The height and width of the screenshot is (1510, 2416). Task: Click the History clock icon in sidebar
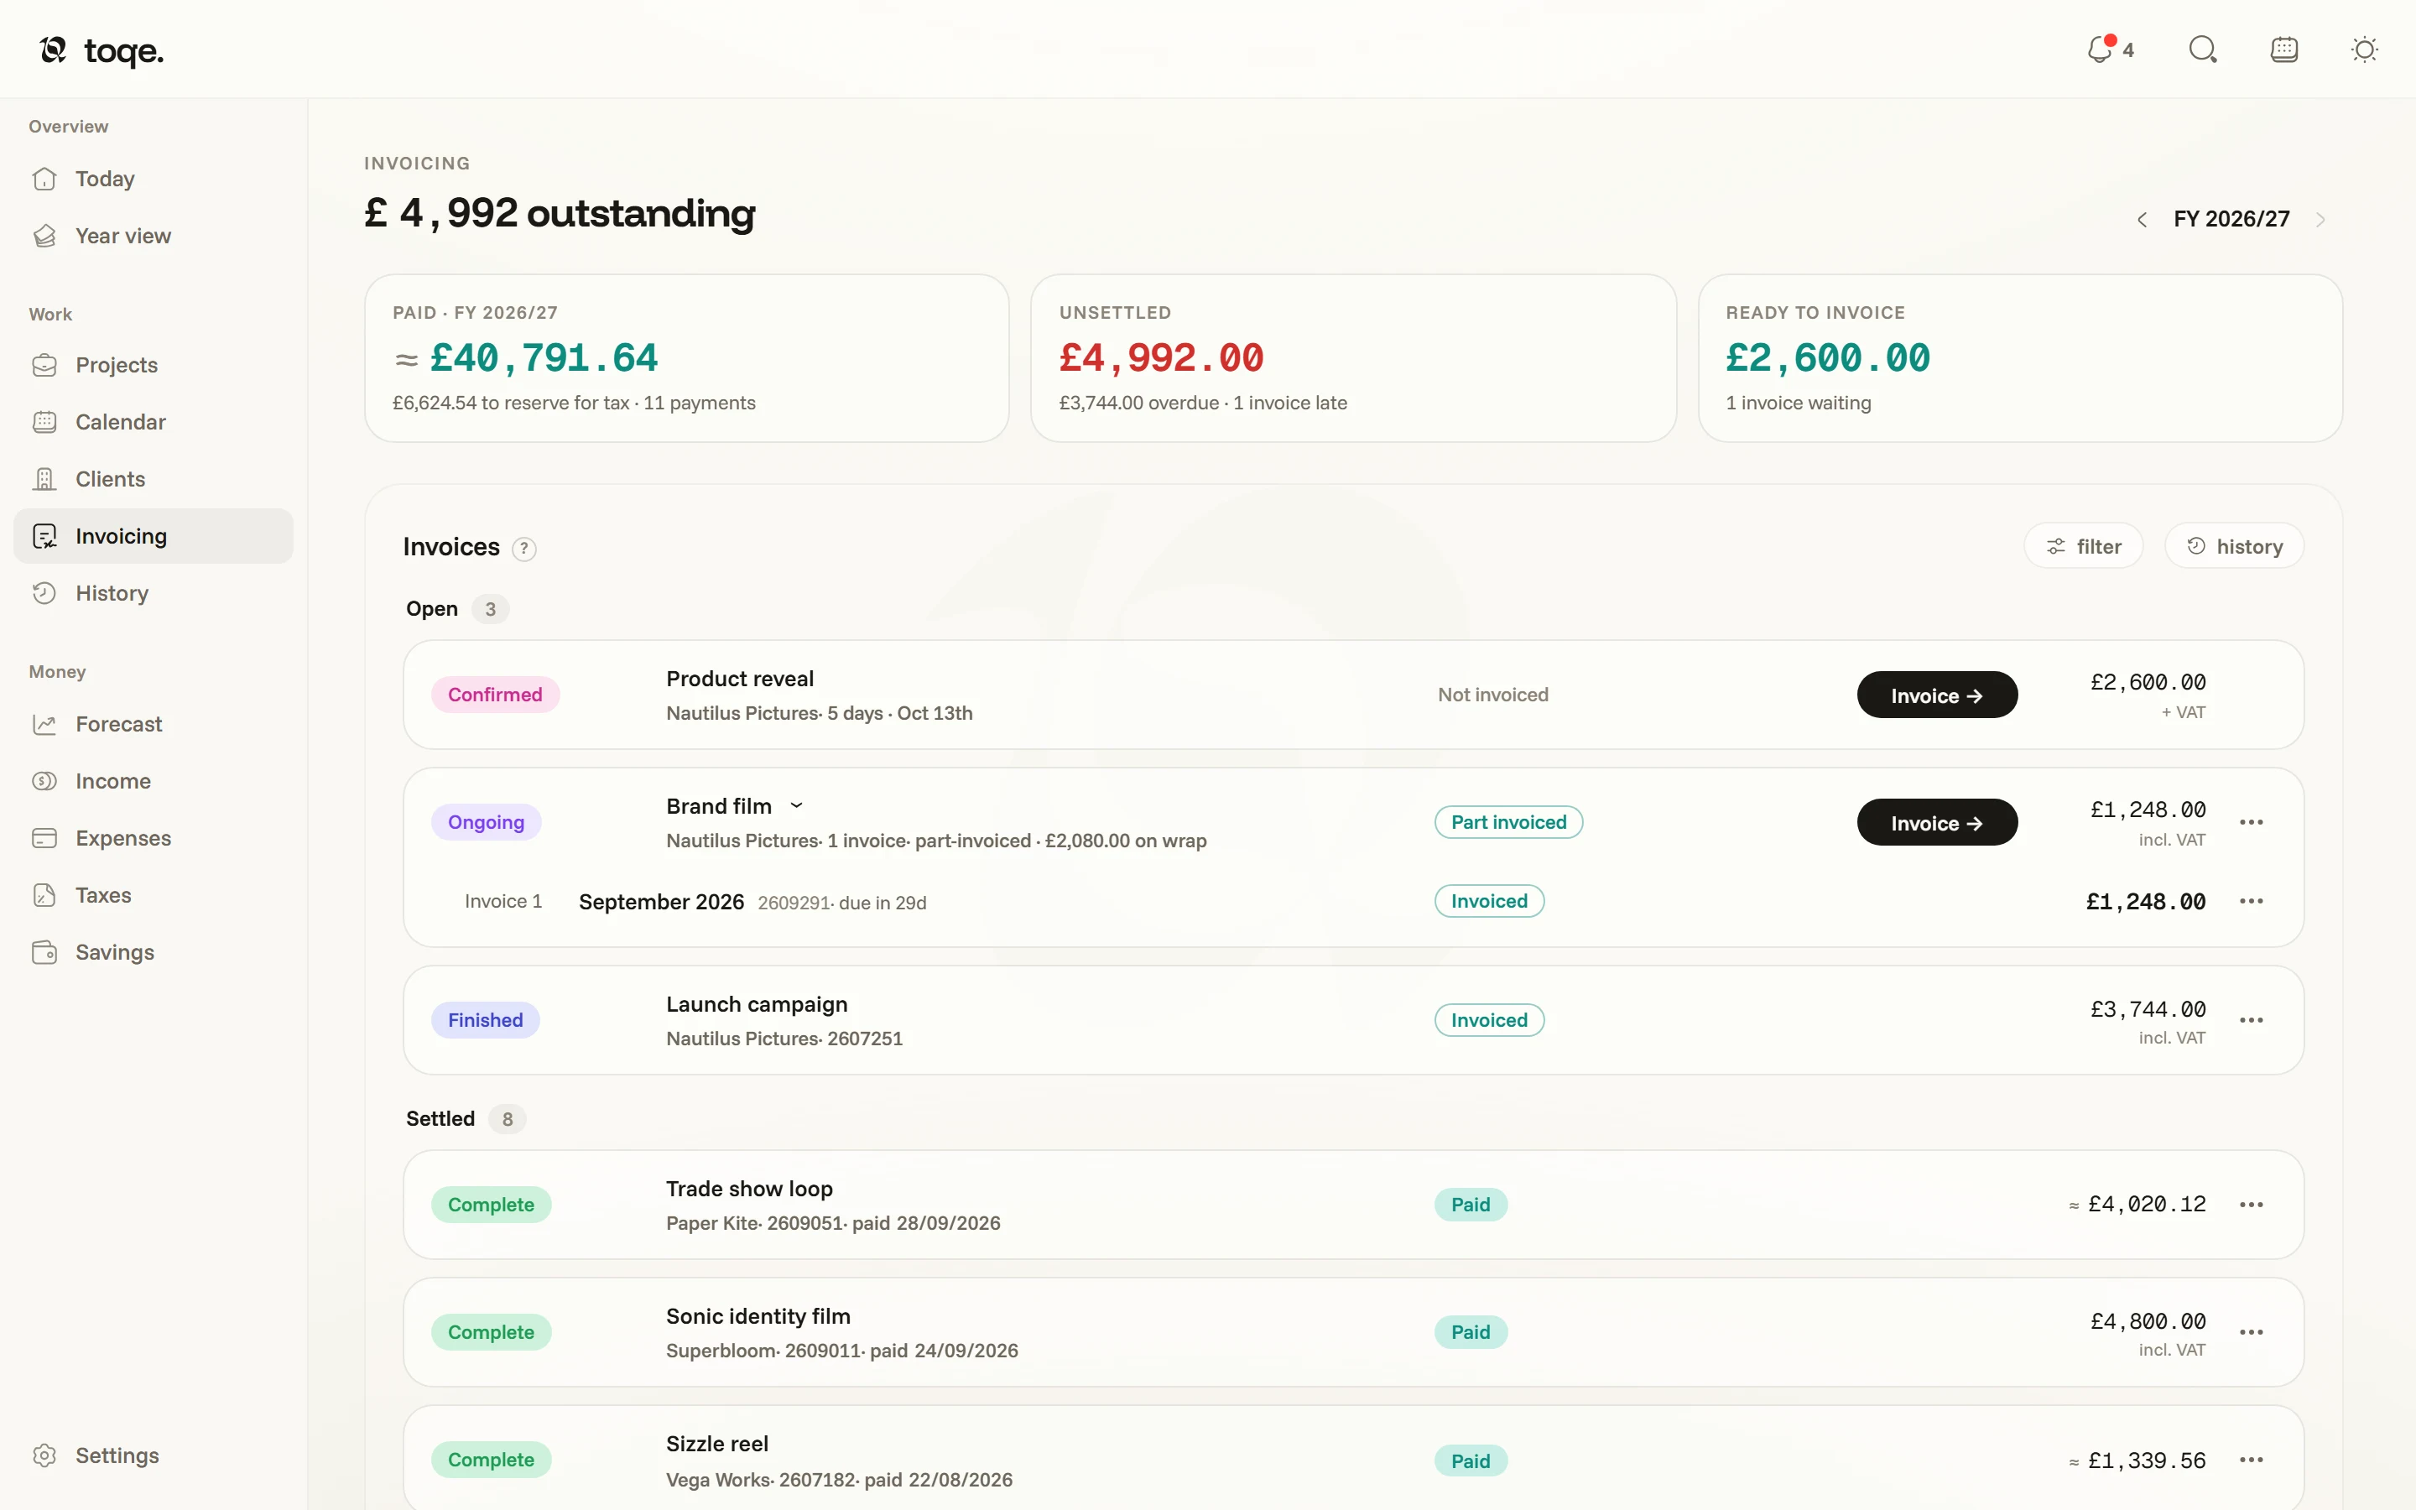point(44,593)
